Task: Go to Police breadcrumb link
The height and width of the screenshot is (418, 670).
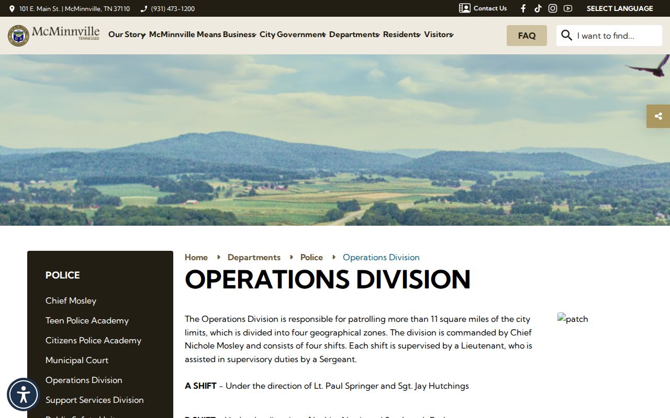Action: click(311, 257)
